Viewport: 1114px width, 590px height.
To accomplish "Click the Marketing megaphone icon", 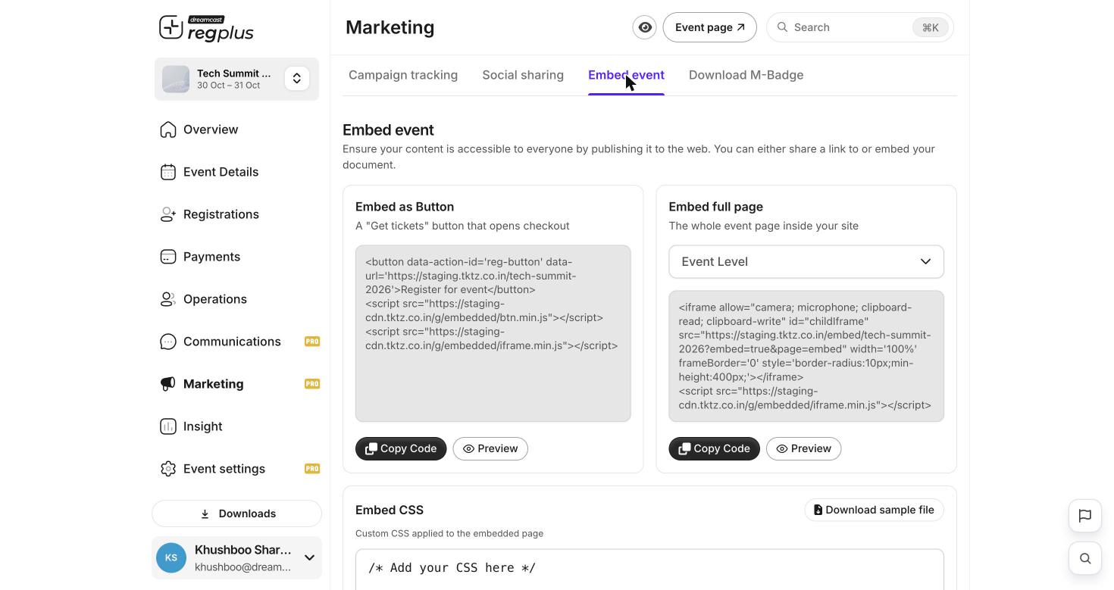I will pyautogui.click(x=168, y=384).
